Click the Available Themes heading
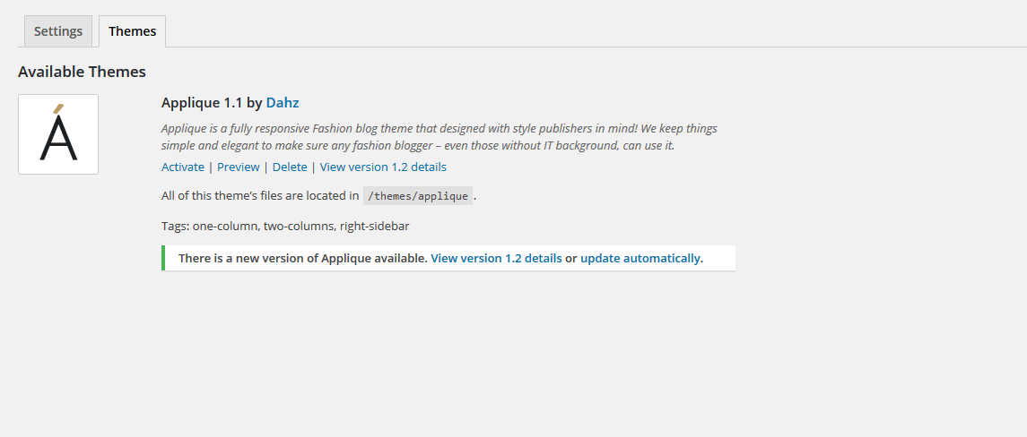The width and height of the screenshot is (1027, 437). click(82, 72)
